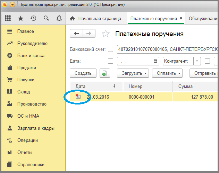Enable the Контрагент filter checkbox
The width and height of the screenshot is (219, 173).
click(x=207, y=61)
